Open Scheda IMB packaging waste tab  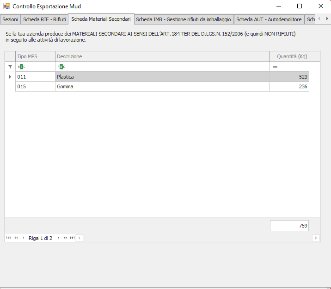tap(184, 19)
